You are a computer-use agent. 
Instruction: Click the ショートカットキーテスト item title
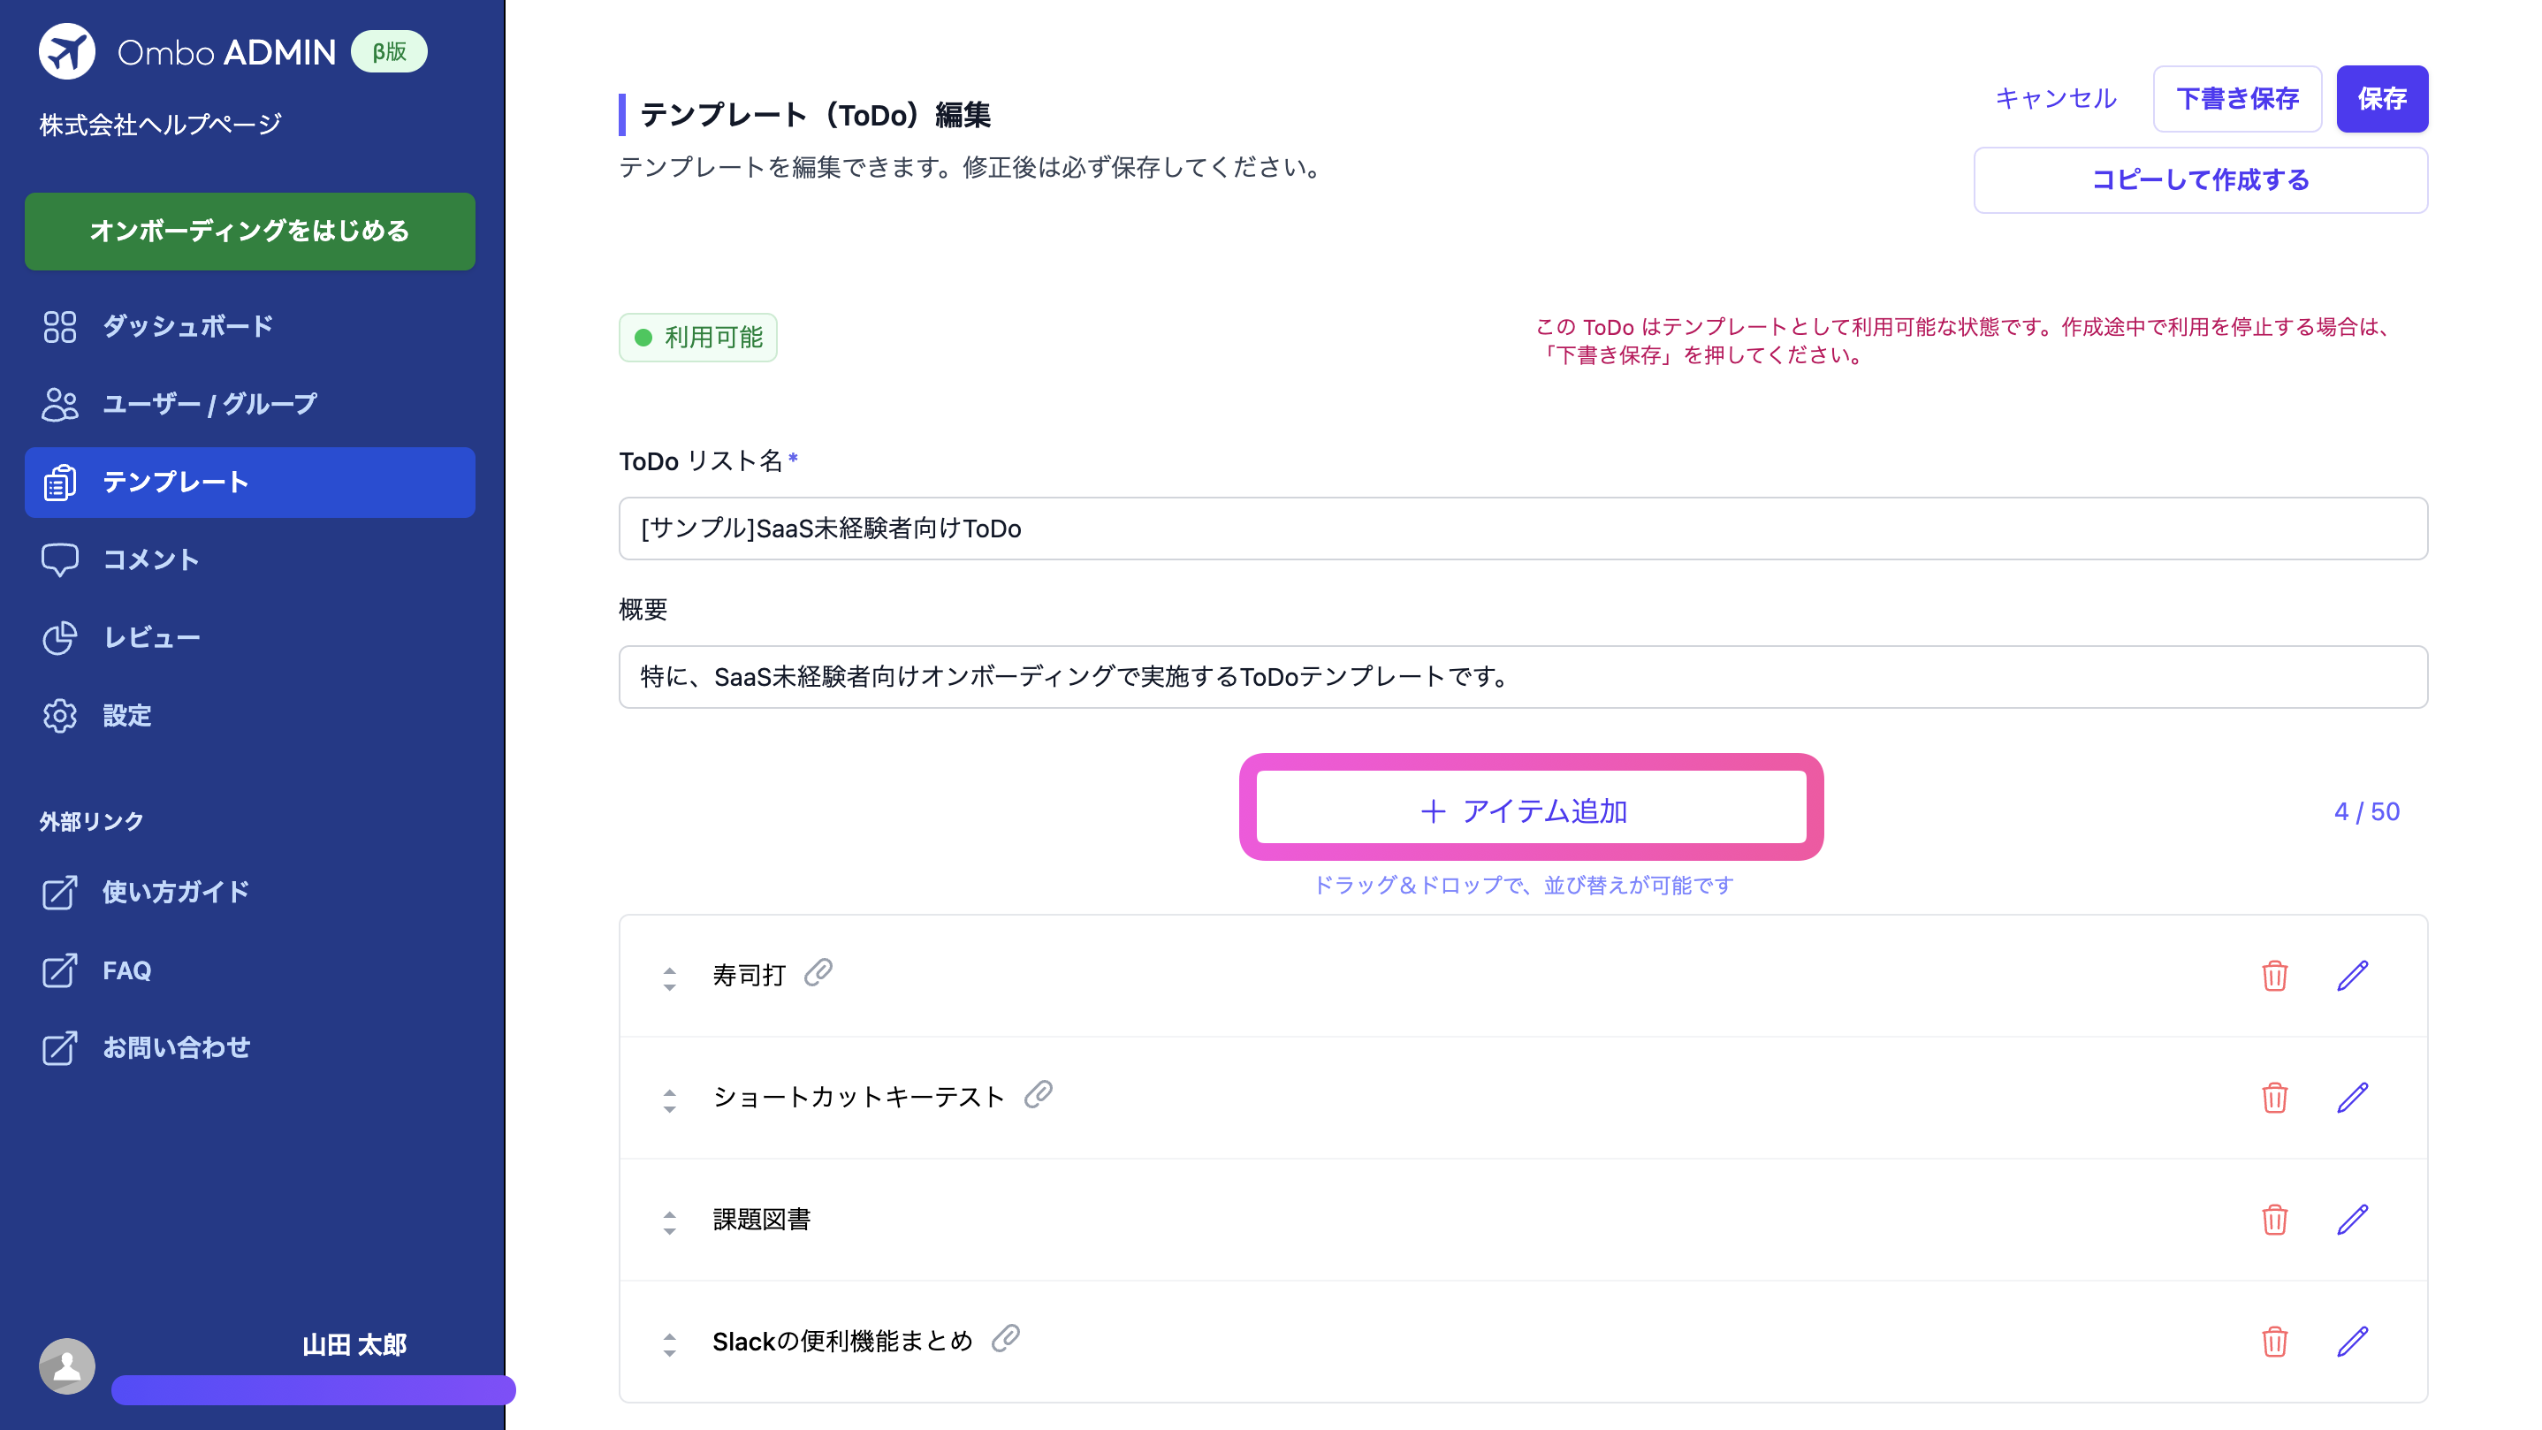858,1098
